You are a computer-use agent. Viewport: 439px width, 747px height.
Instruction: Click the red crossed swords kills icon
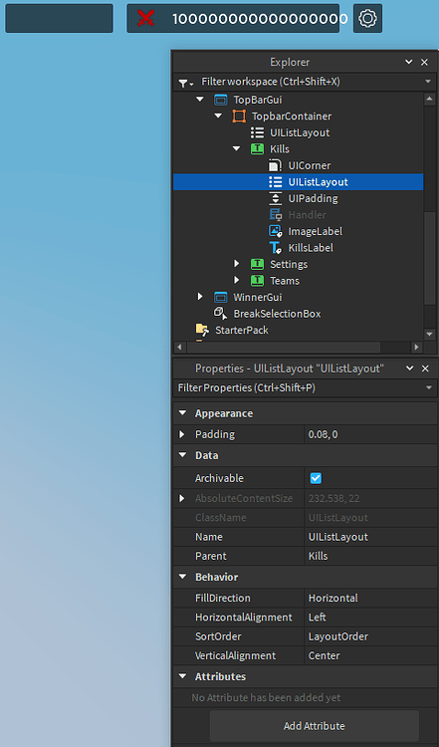coord(145,19)
